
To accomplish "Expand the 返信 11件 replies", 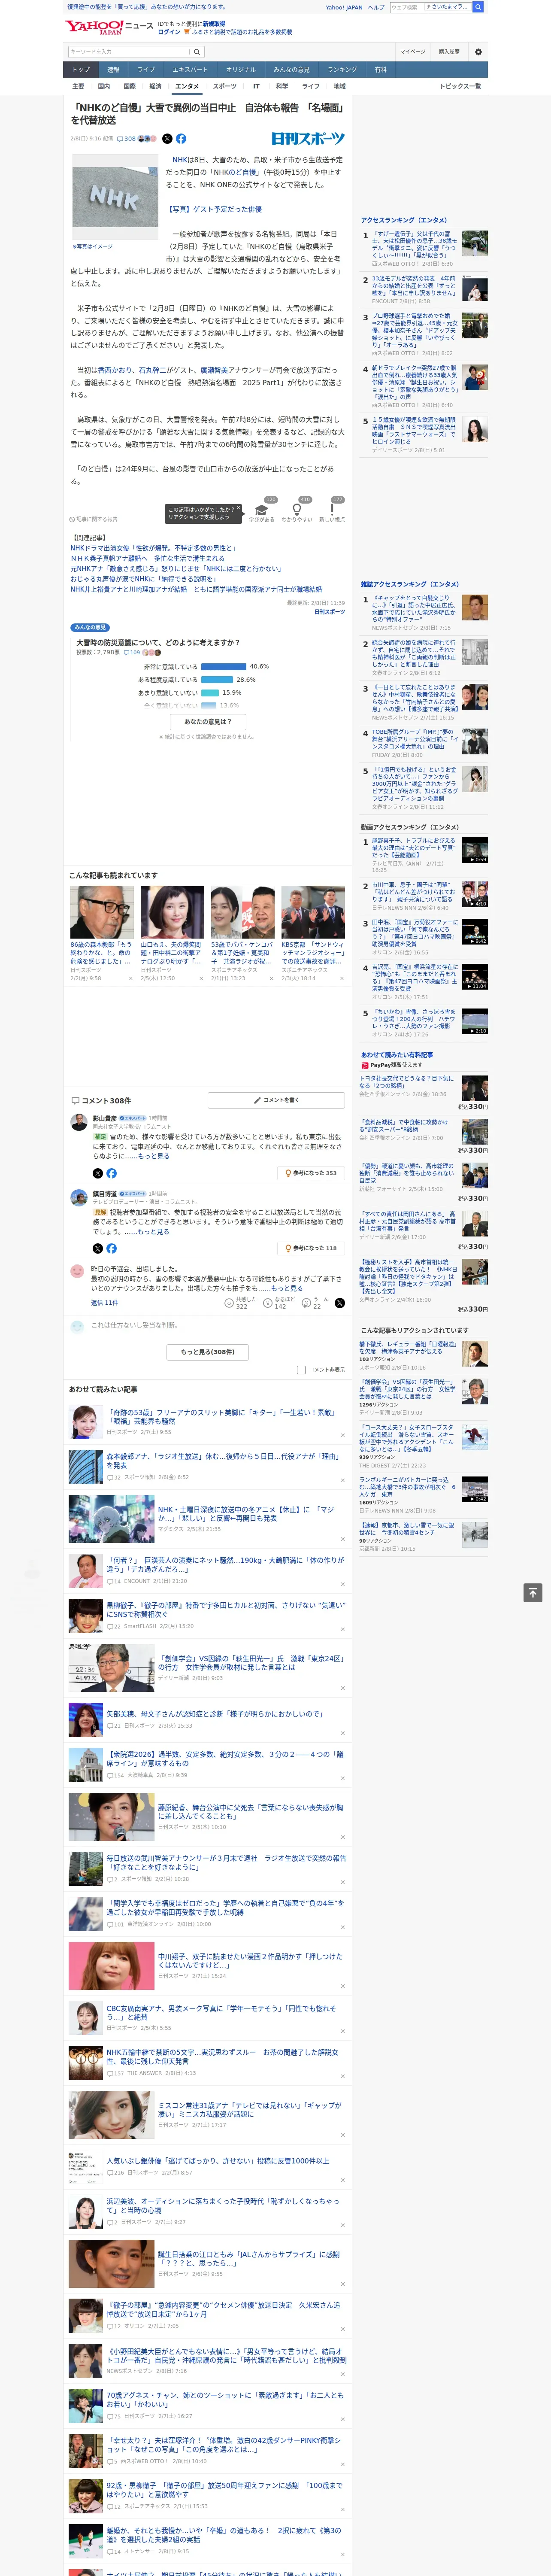I will point(104,1303).
